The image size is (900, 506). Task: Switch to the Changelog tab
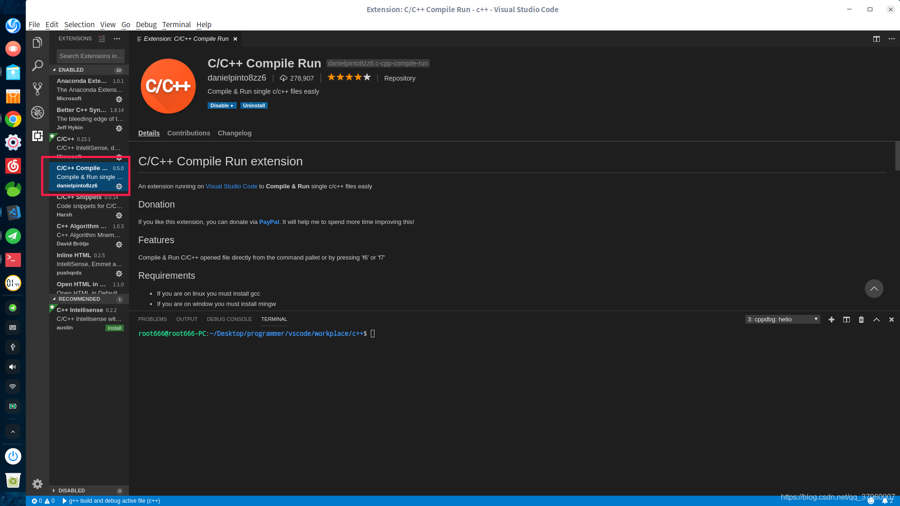(x=234, y=133)
